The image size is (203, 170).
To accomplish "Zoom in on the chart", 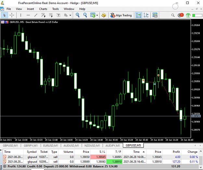I will pyautogui.click(x=78, y=15).
